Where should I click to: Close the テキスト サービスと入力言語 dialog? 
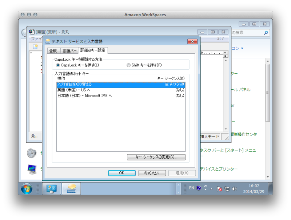point(192,41)
